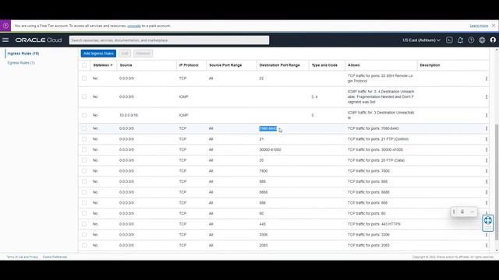The width and height of the screenshot is (499, 280).
Task: Click the Source Port Range column header
Action: click(x=225, y=65)
